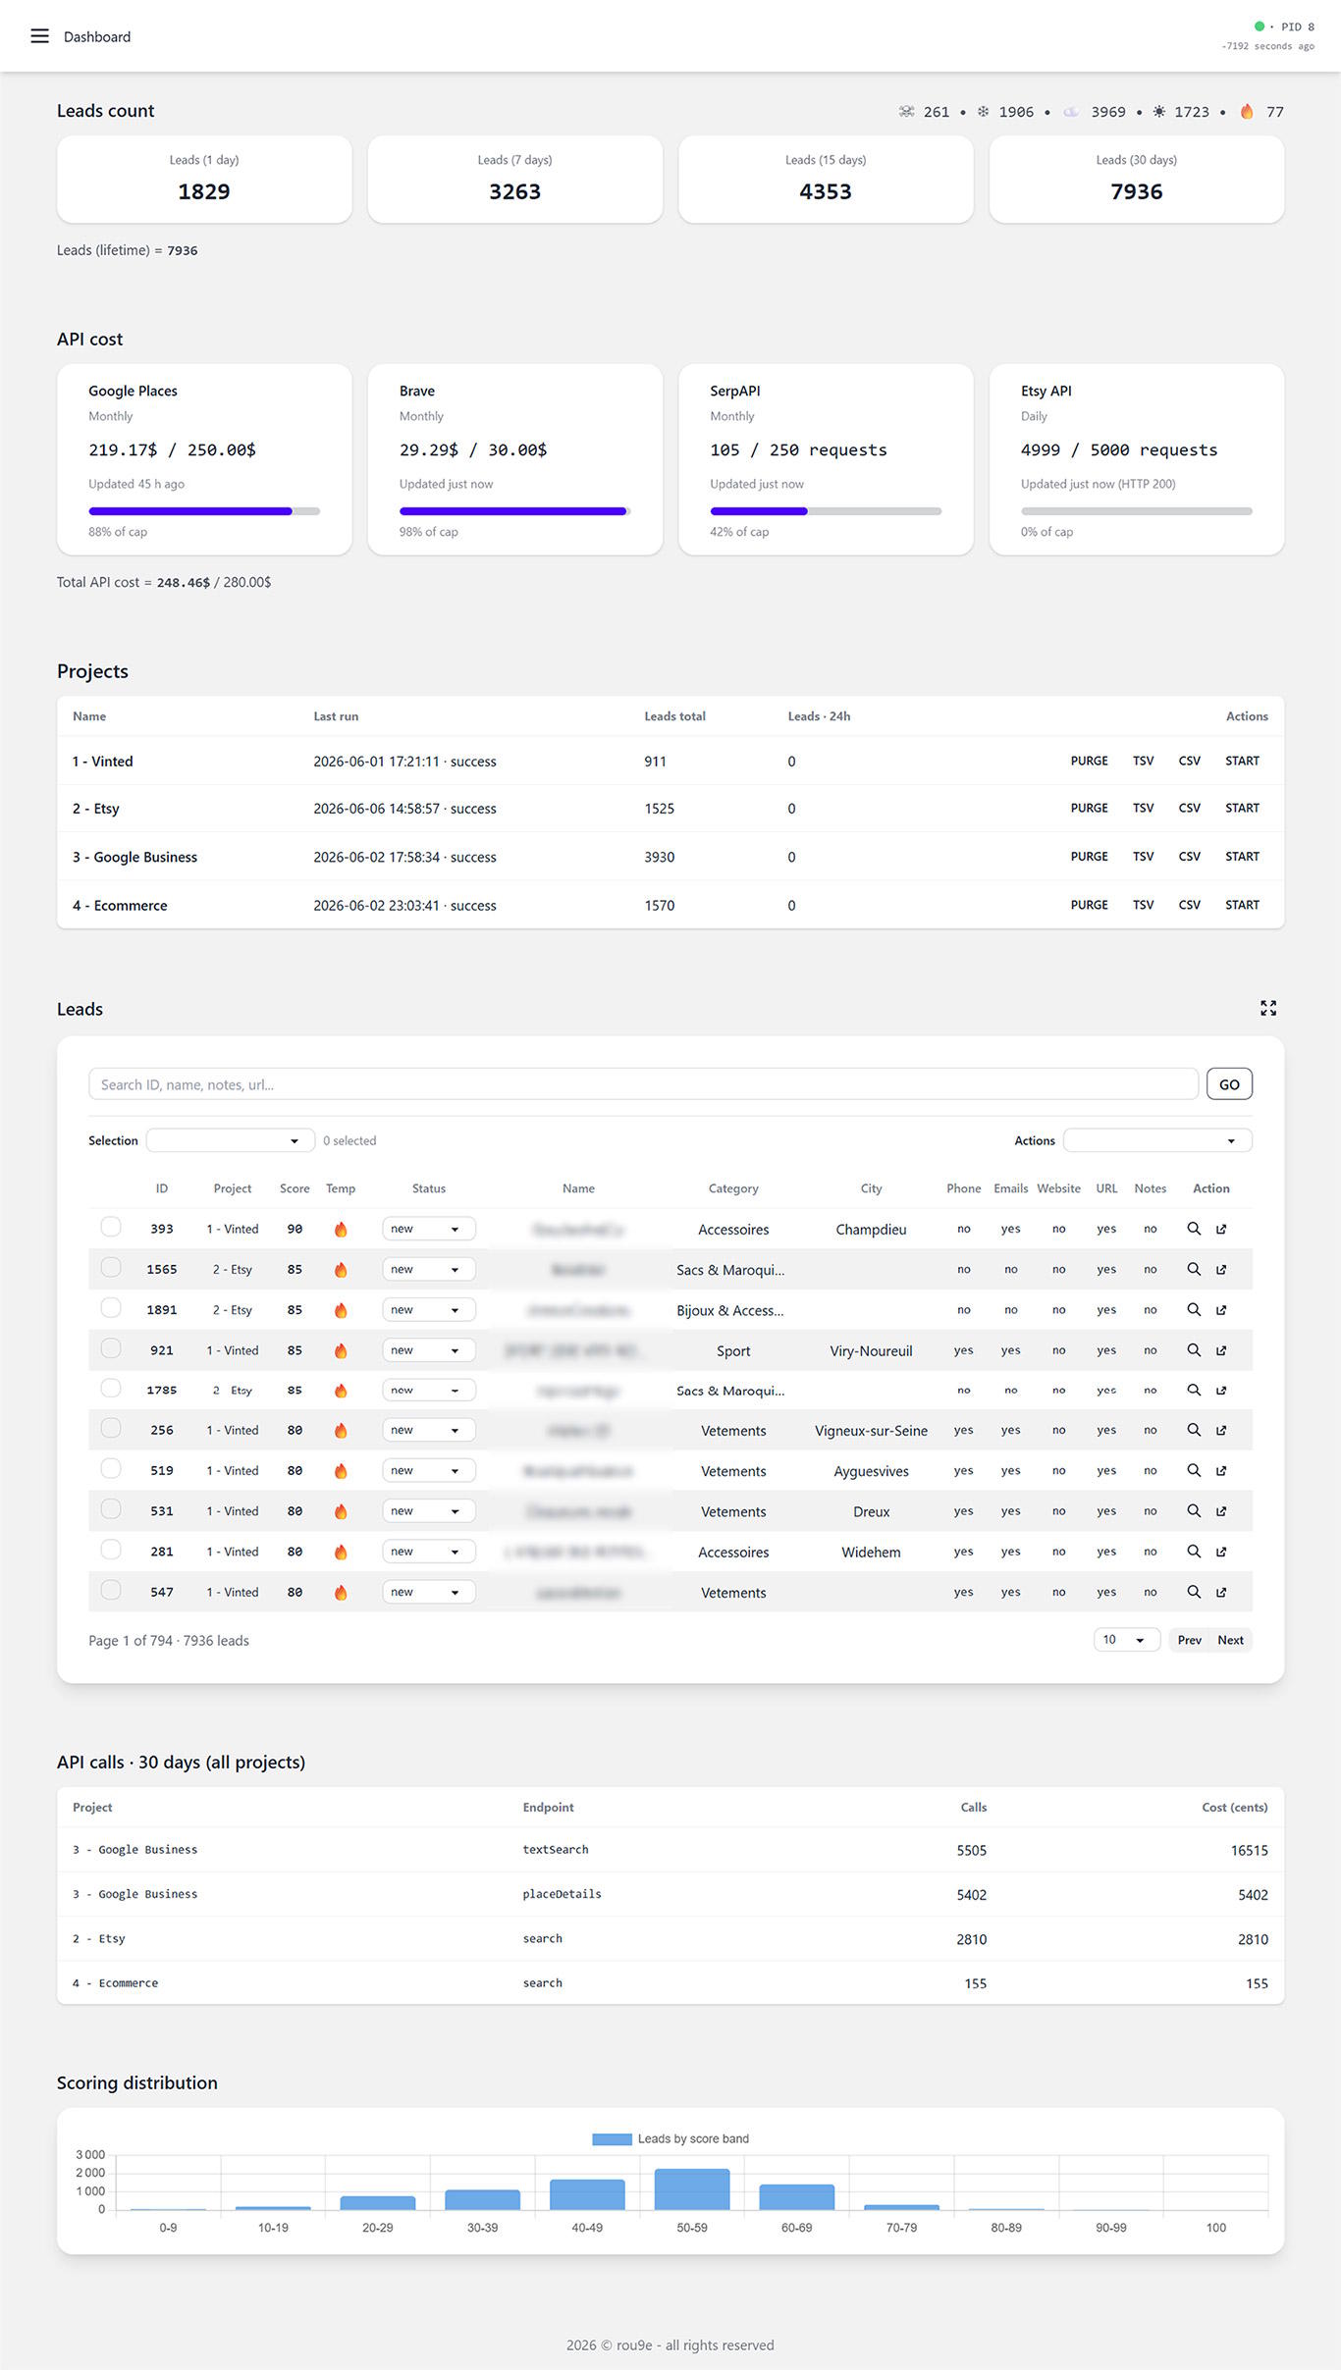The image size is (1341, 2370).
Task: Click magnifier icon for lead 921
Action: [x=1194, y=1349]
